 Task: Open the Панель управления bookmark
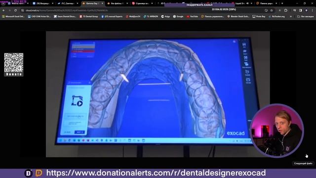(x=213, y=16)
